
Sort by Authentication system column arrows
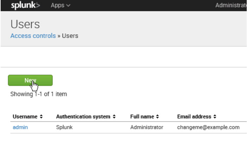tap(114, 117)
